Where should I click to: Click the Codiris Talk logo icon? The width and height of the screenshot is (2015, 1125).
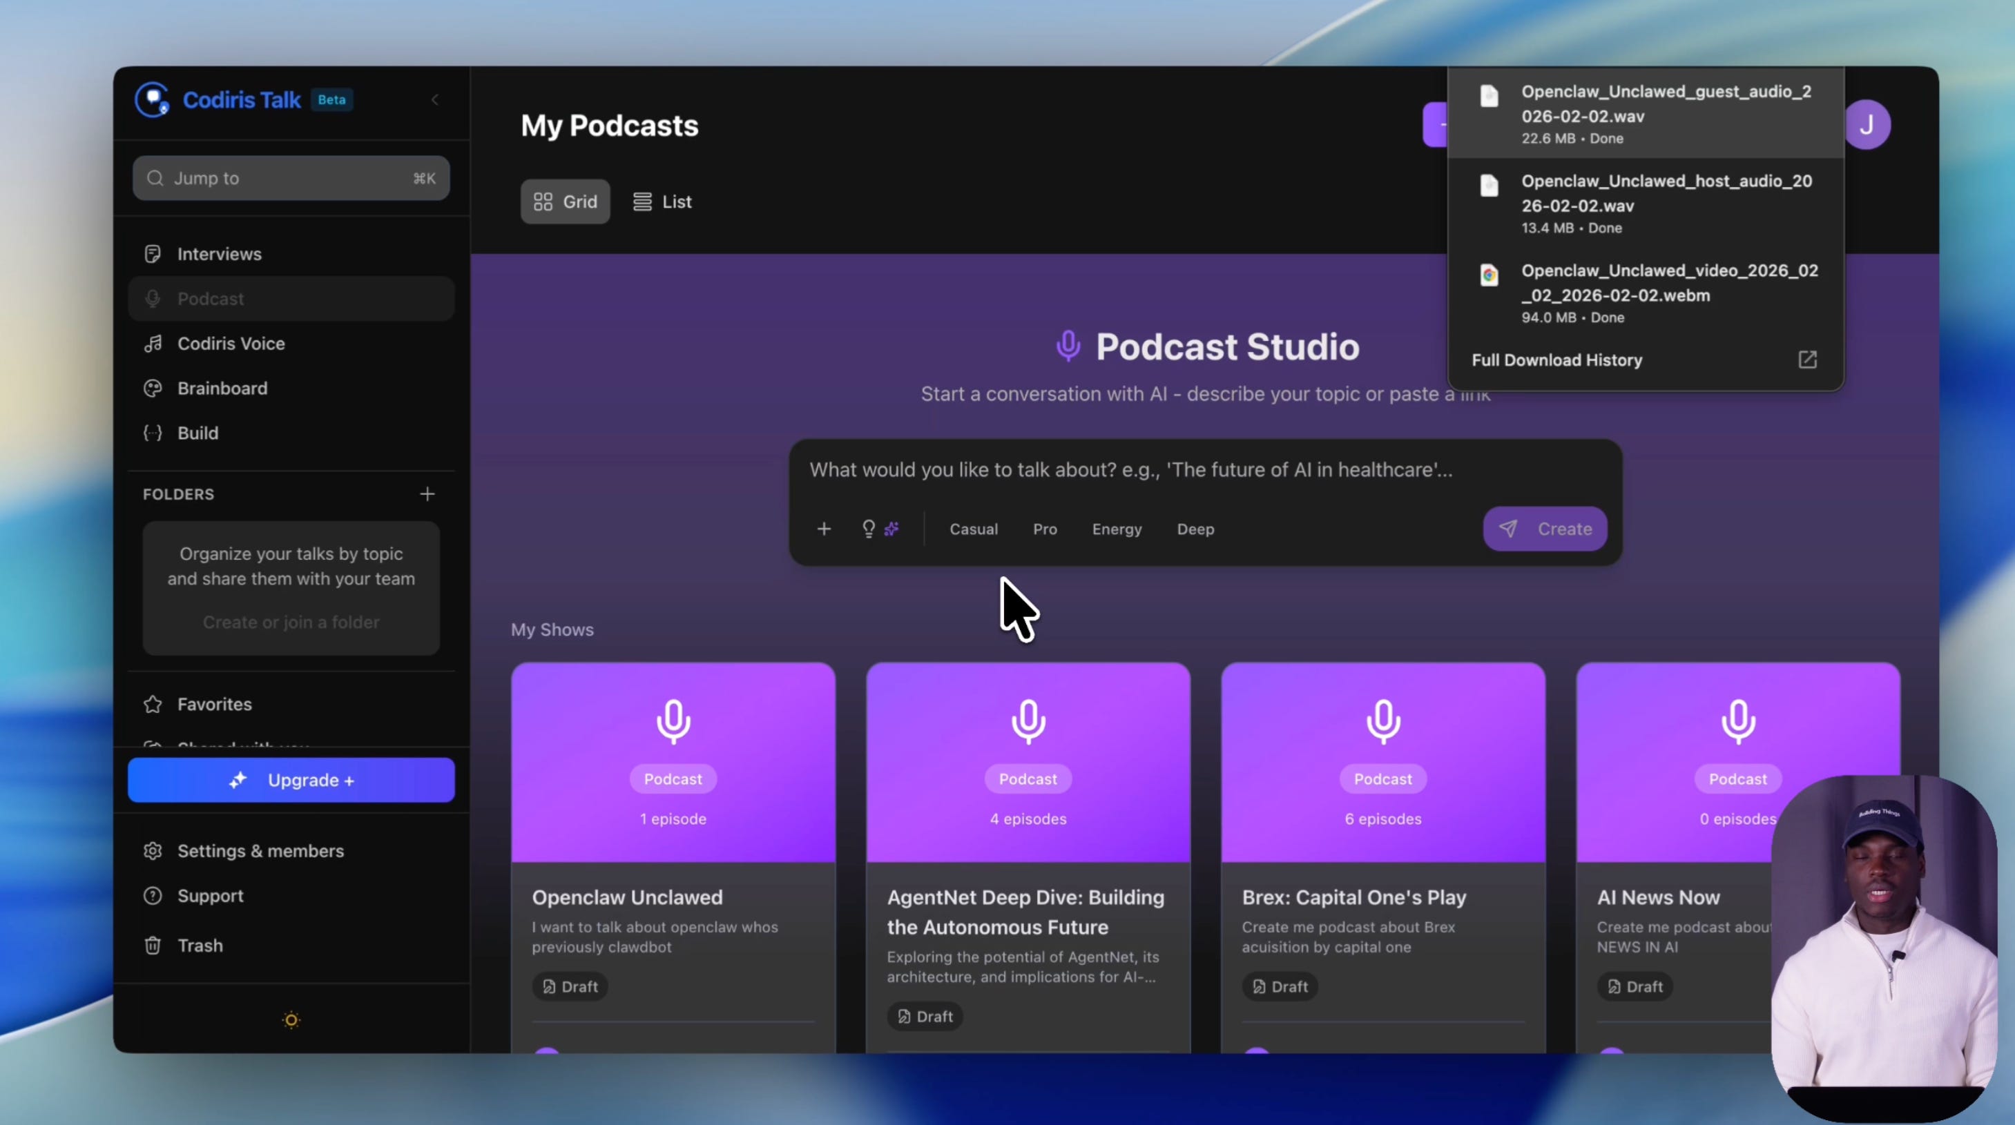[153, 100]
